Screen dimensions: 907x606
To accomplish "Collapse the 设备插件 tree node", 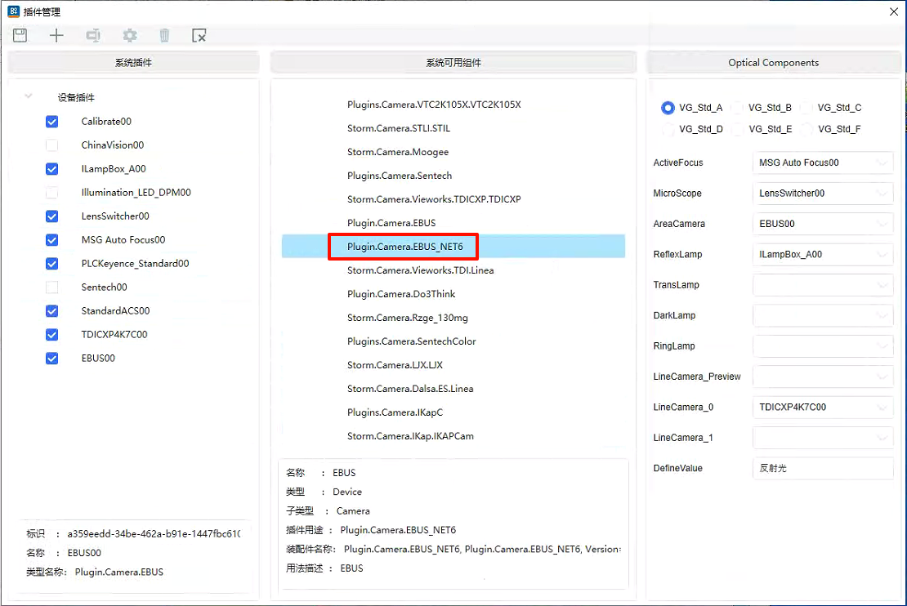I will point(29,96).
